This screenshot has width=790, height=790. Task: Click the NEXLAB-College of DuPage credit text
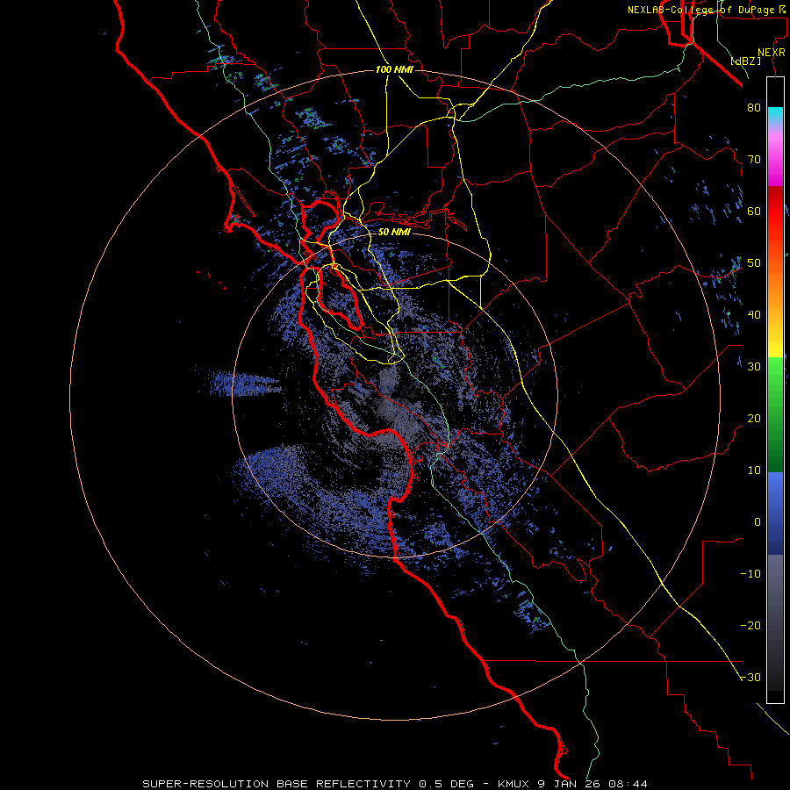click(x=707, y=10)
